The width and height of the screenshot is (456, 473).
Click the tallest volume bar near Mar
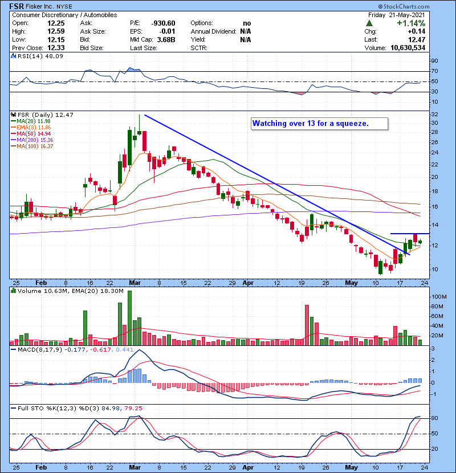tap(130, 318)
